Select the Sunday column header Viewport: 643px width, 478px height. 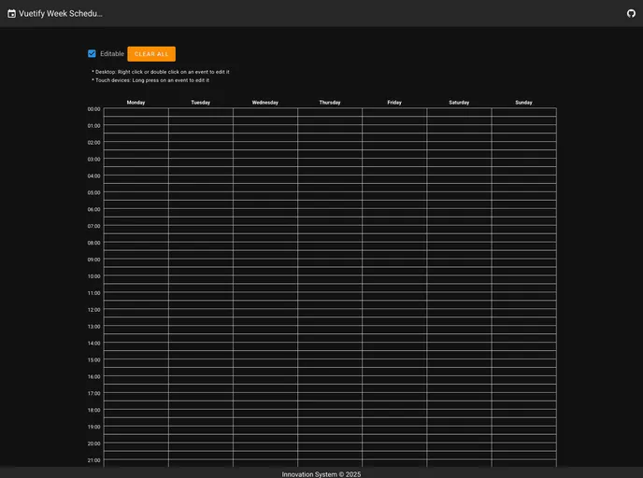tap(523, 103)
